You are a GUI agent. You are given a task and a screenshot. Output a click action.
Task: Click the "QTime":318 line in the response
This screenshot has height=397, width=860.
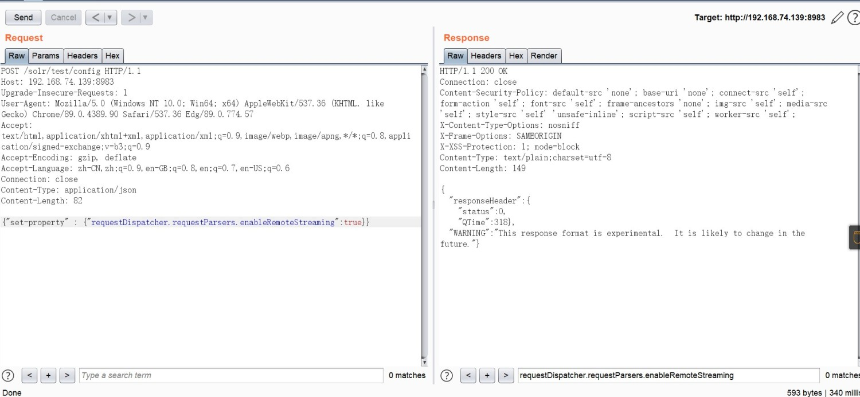point(486,222)
